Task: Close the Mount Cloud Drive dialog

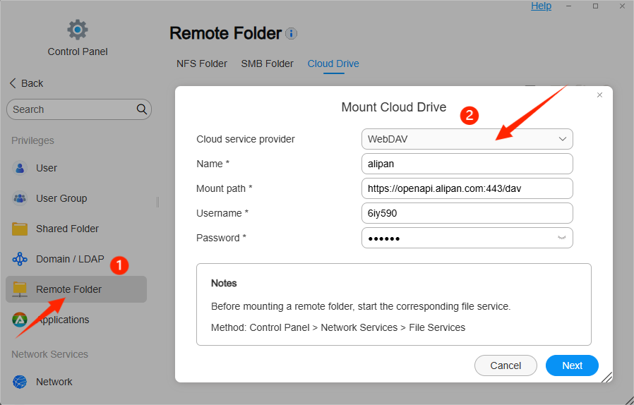Action: tap(599, 95)
